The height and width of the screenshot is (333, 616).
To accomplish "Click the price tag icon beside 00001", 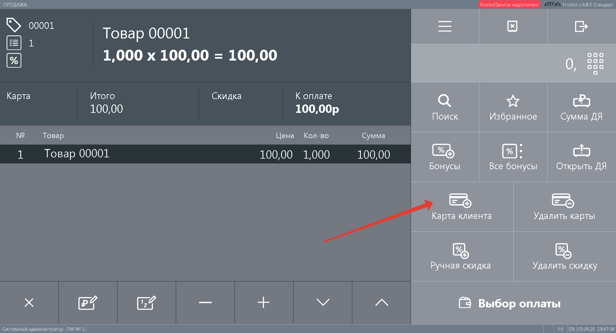I will click(x=14, y=25).
